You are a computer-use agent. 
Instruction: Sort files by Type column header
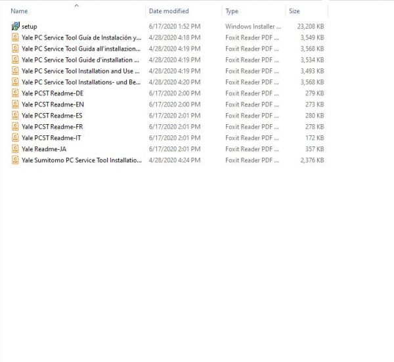tap(232, 11)
